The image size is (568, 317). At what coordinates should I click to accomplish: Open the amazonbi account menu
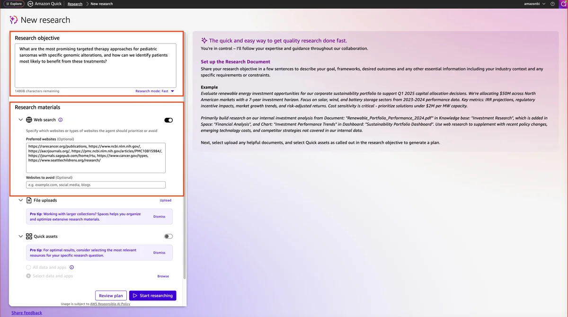click(535, 4)
